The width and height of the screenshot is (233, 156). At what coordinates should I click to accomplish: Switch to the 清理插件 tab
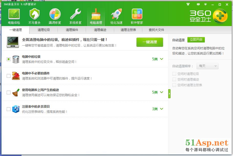pyautogui.click(x=72, y=30)
